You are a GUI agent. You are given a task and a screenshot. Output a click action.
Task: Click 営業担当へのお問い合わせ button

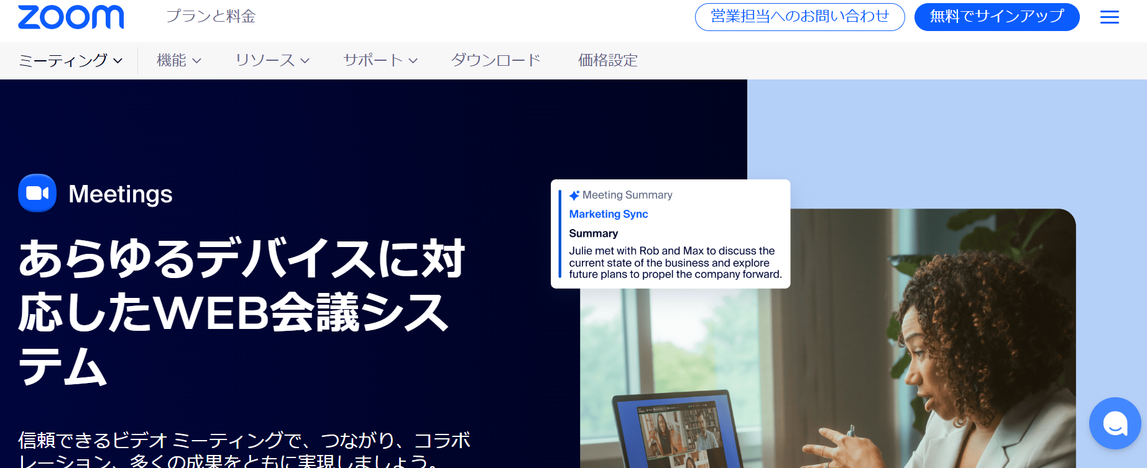click(x=799, y=17)
